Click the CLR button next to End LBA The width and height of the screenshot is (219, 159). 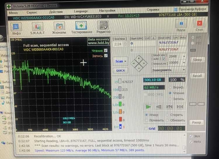point(175,38)
